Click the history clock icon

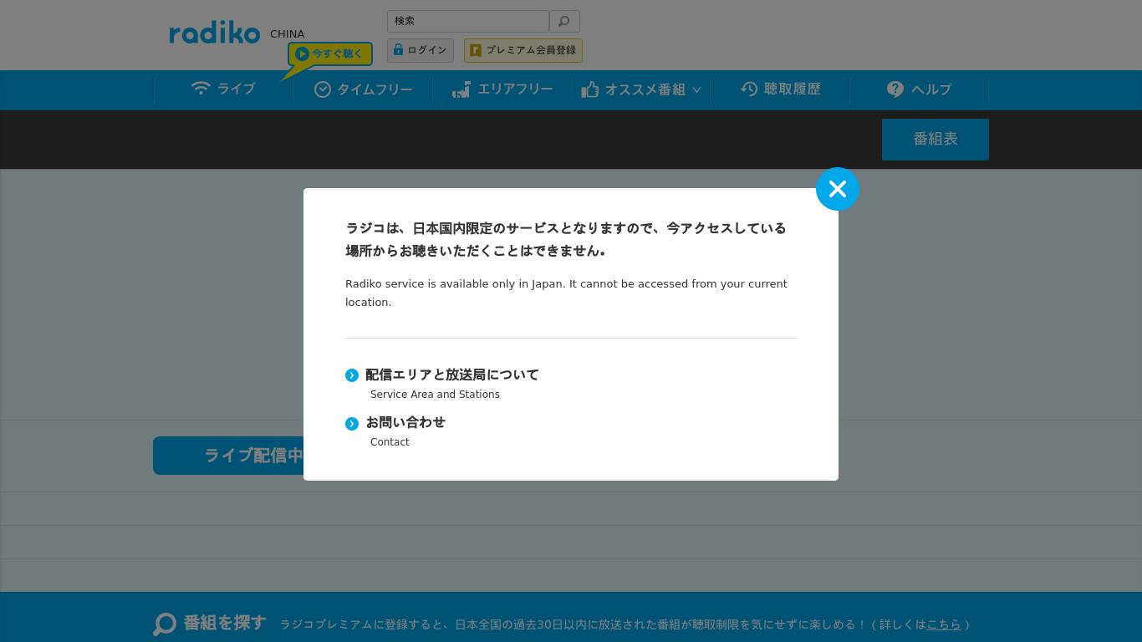pos(749,89)
